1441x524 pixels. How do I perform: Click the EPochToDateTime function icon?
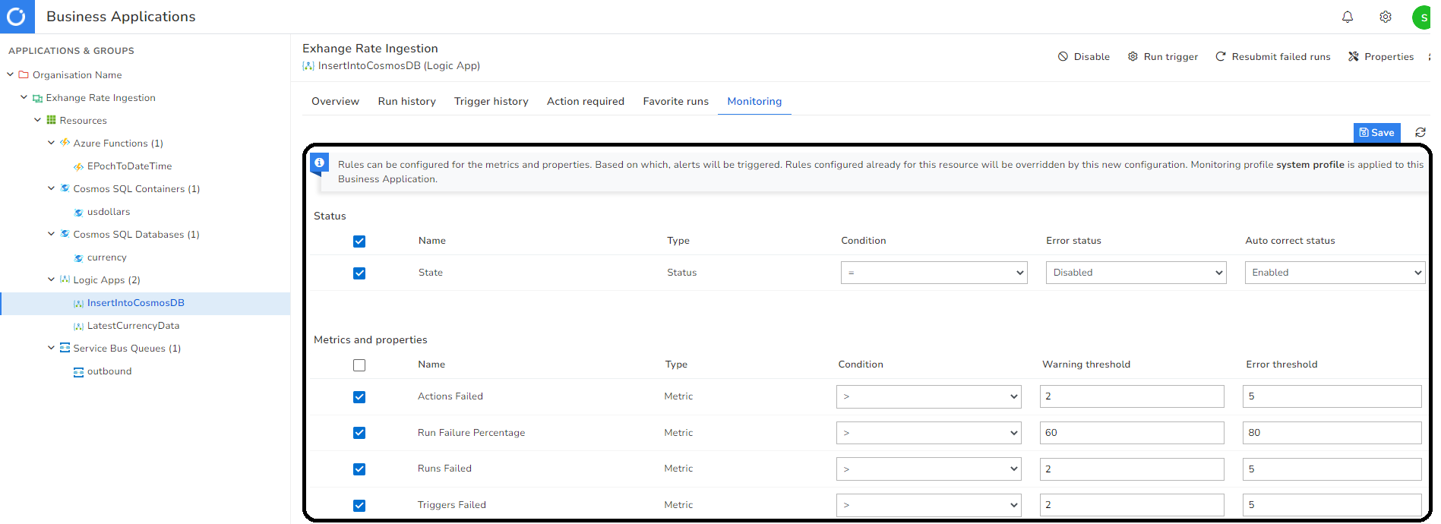click(x=78, y=166)
